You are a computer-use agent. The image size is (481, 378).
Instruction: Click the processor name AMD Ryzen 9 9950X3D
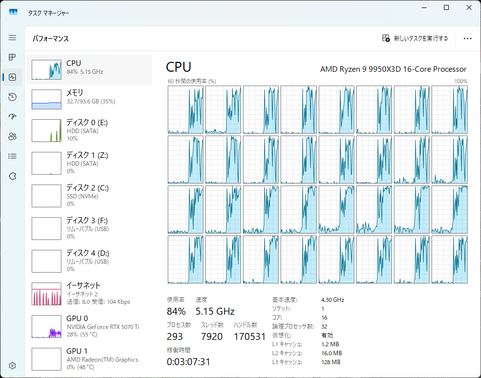point(393,69)
